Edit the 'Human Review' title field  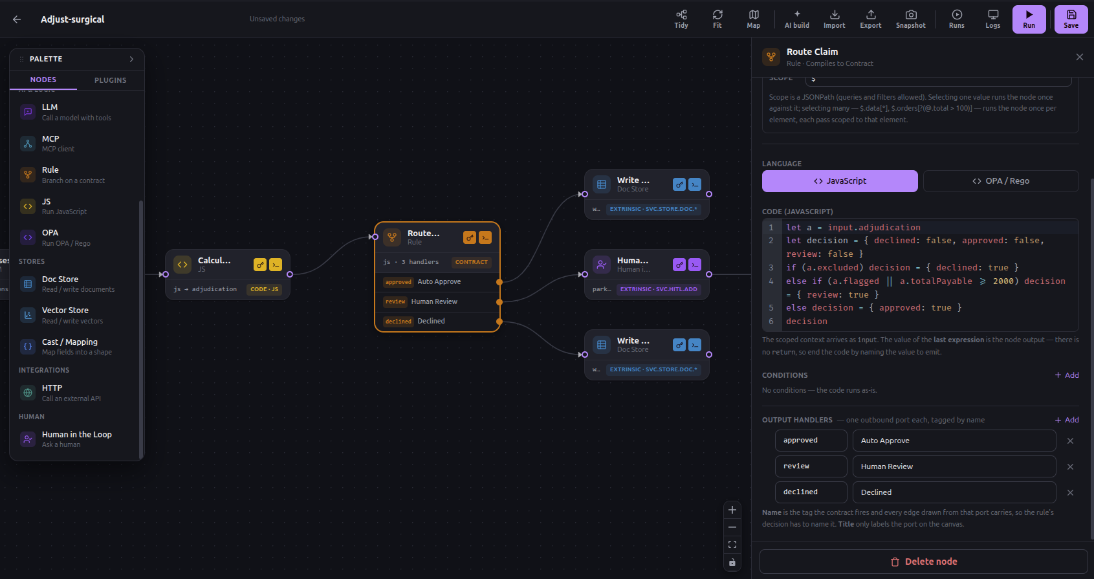pos(954,466)
